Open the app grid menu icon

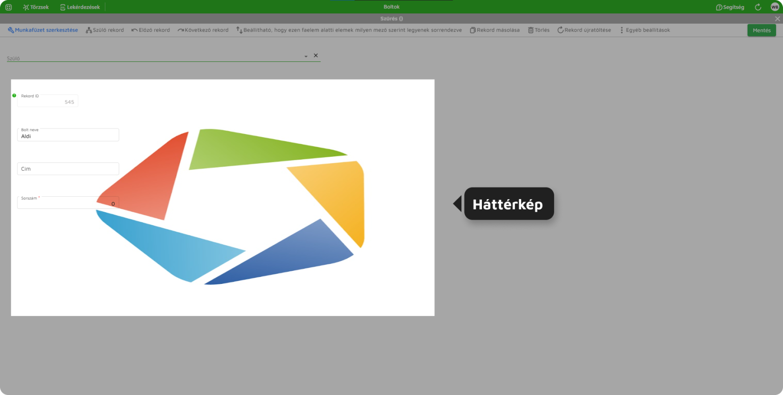(8, 7)
